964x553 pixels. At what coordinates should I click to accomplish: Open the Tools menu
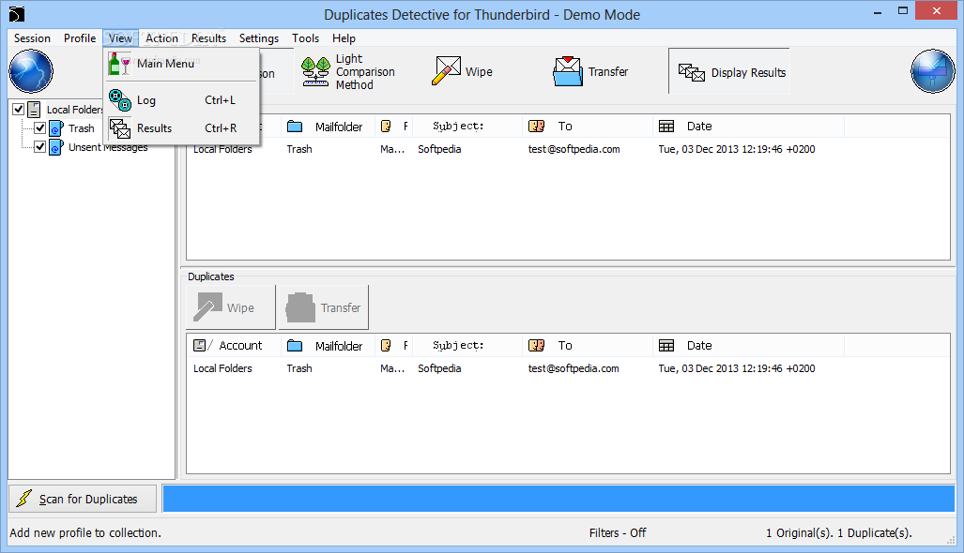[x=306, y=38]
